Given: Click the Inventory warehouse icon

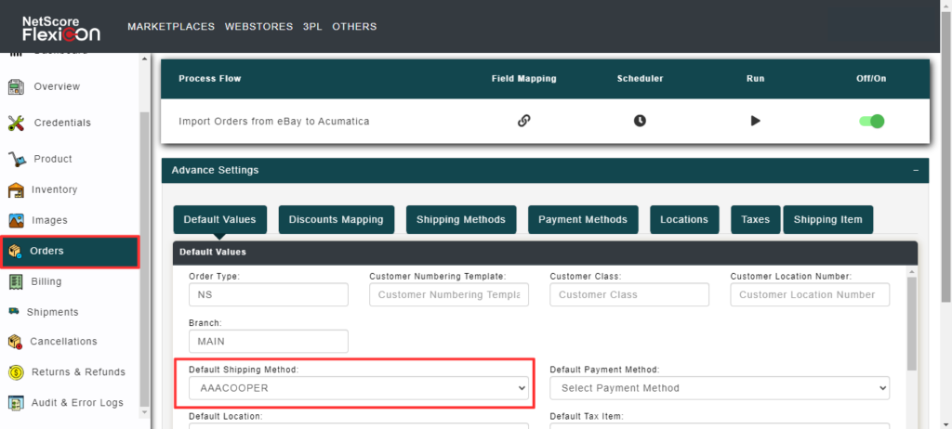Looking at the screenshot, I should click(16, 190).
